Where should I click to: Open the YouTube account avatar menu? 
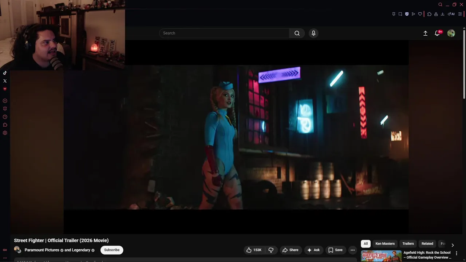[x=451, y=33]
